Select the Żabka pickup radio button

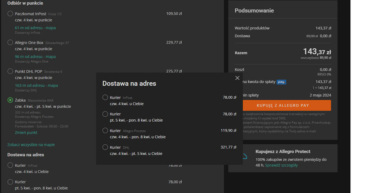[10, 100]
